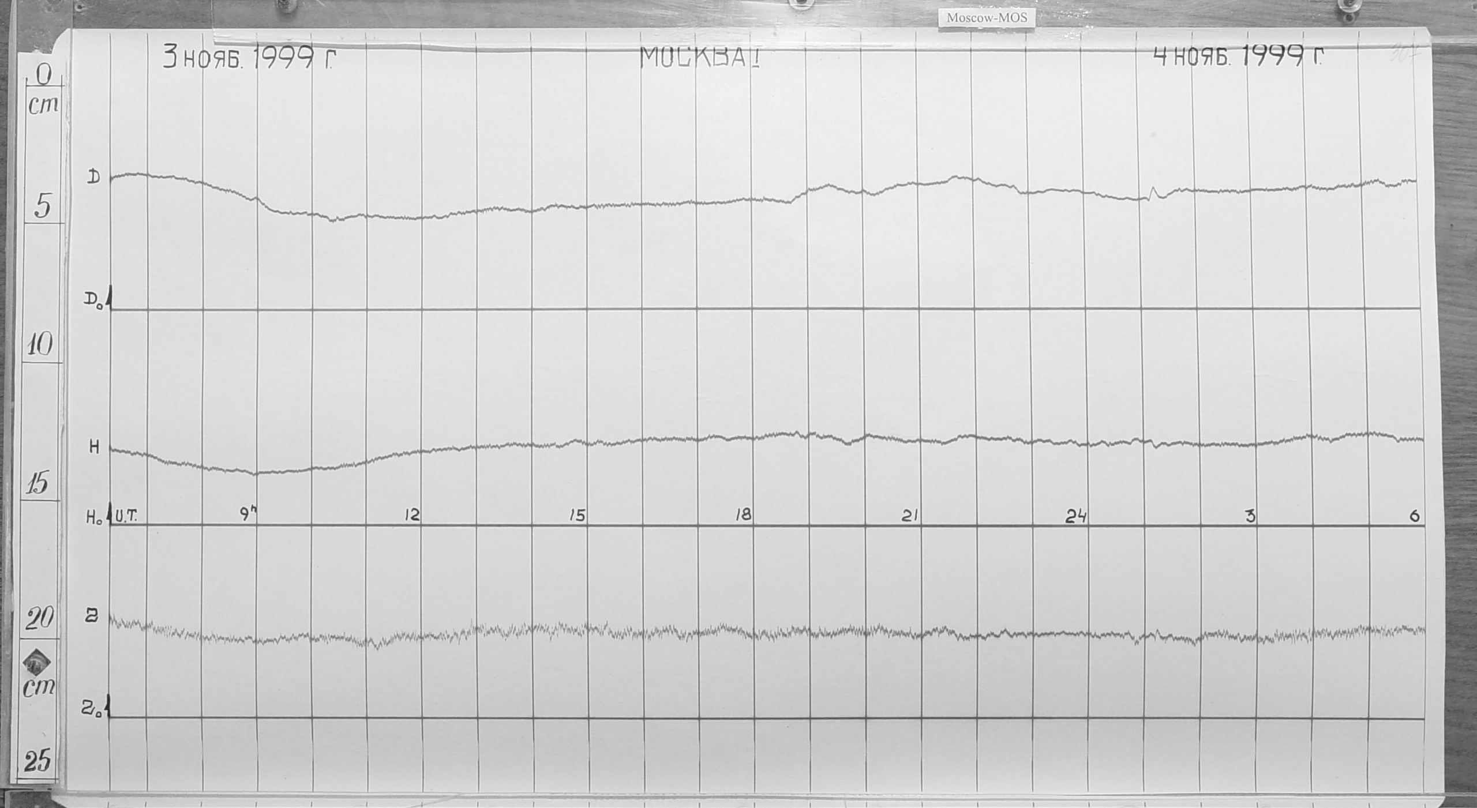Click the 9h time marker
Screen dimensions: 1477x808
249,515
